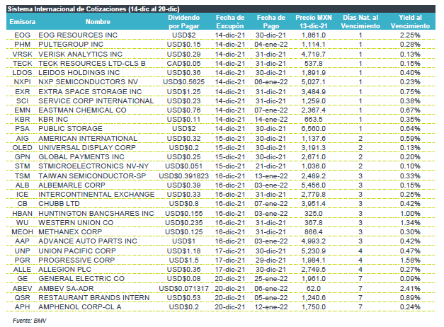
Task: Click the 'Fecha de Pago' header
Action: tap(271, 22)
